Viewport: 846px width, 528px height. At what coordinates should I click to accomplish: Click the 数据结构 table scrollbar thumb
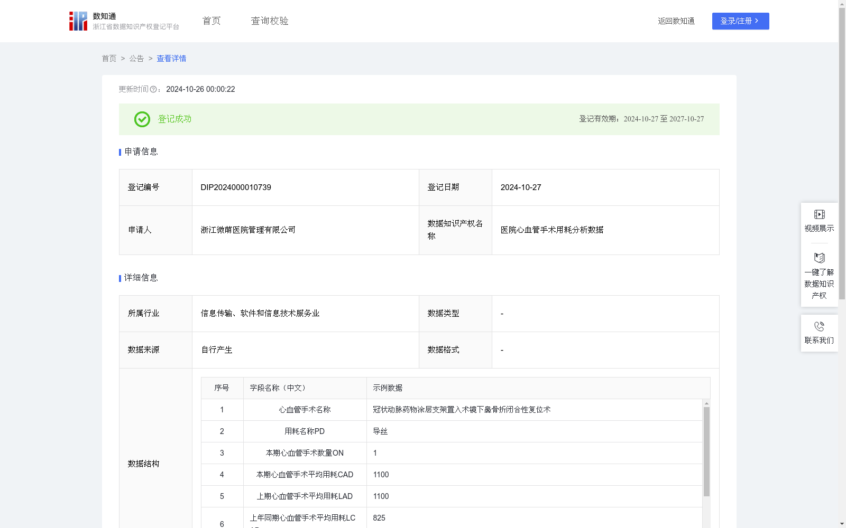706,451
